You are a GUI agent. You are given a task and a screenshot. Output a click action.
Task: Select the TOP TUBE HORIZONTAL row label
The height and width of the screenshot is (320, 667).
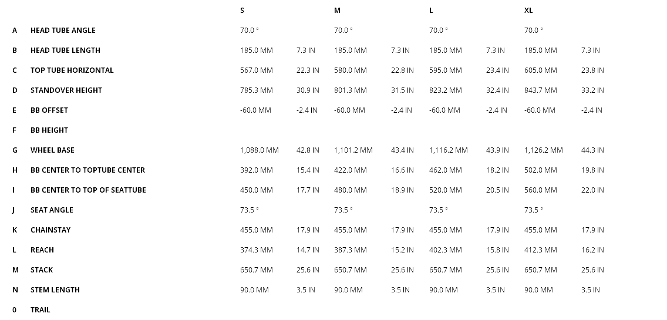(72, 70)
